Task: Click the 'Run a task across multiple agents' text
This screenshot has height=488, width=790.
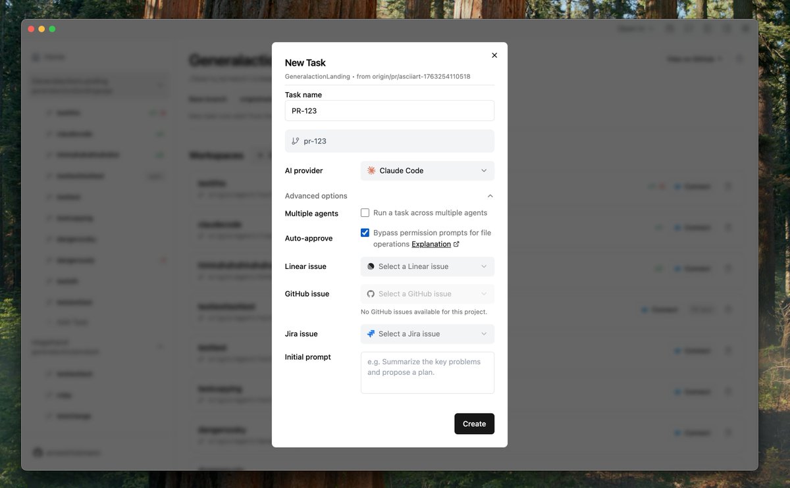Action: coord(430,213)
